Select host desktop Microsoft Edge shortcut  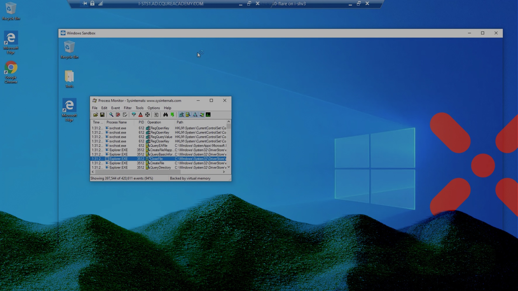11,43
